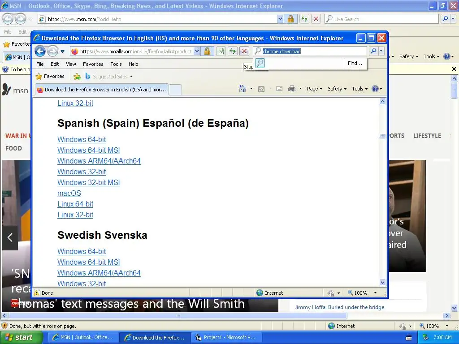The width and height of the screenshot is (459, 344).
Task: Open the Page dropdown in the front window
Action: coord(314,89)
